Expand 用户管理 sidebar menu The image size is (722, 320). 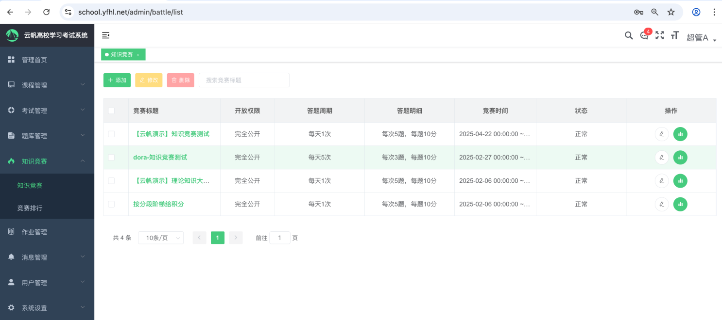click(x=47, y=282)
